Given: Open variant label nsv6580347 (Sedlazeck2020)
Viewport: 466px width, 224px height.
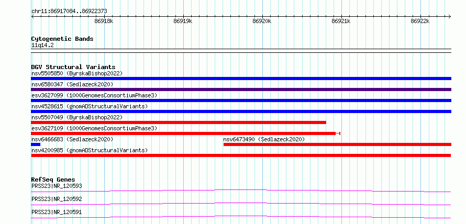Looking at the screenshot, I should 72,84.
